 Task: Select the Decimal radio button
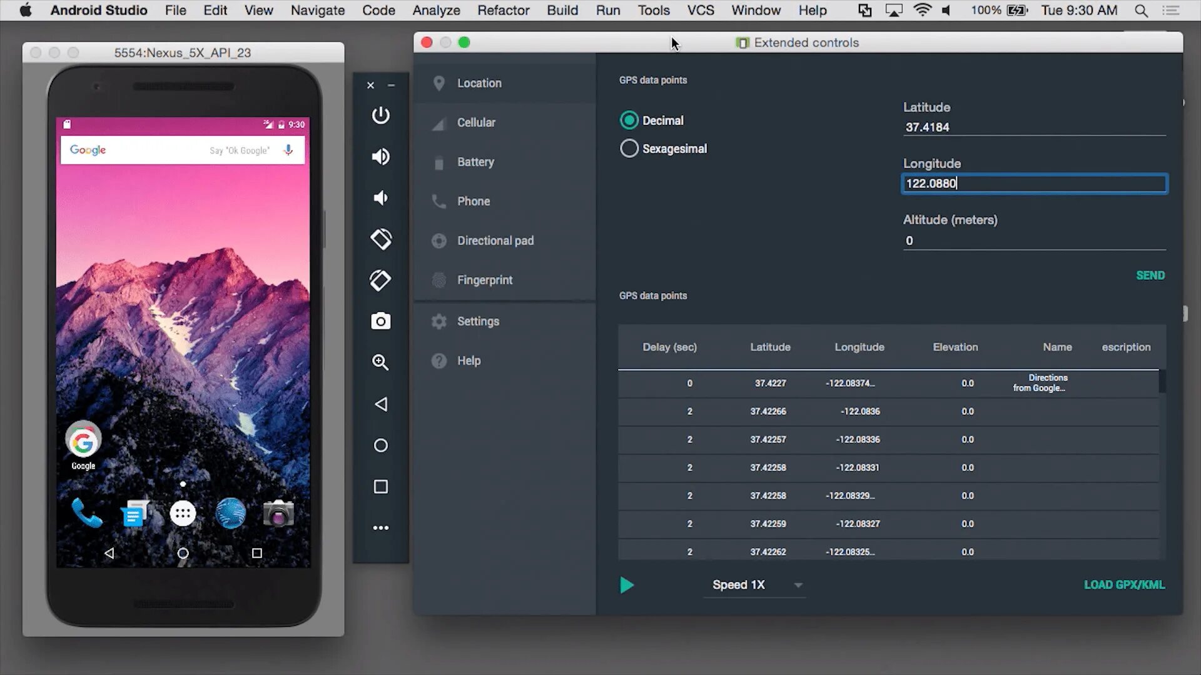pos(629,121)
